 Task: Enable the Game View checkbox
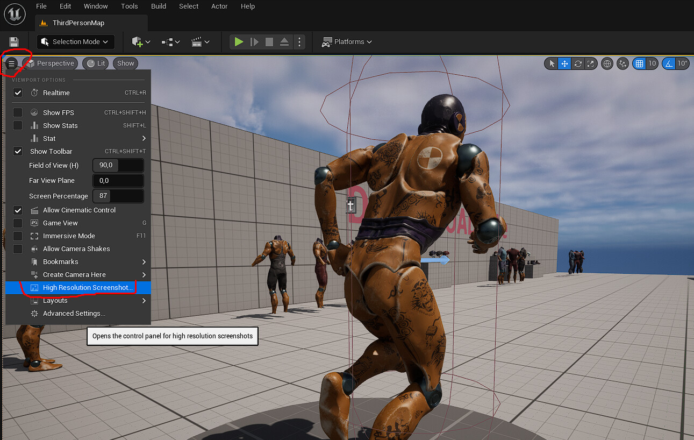point(18,223)
